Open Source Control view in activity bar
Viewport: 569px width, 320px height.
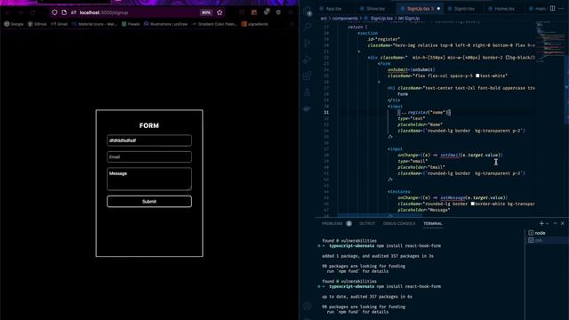coord(308,43)
